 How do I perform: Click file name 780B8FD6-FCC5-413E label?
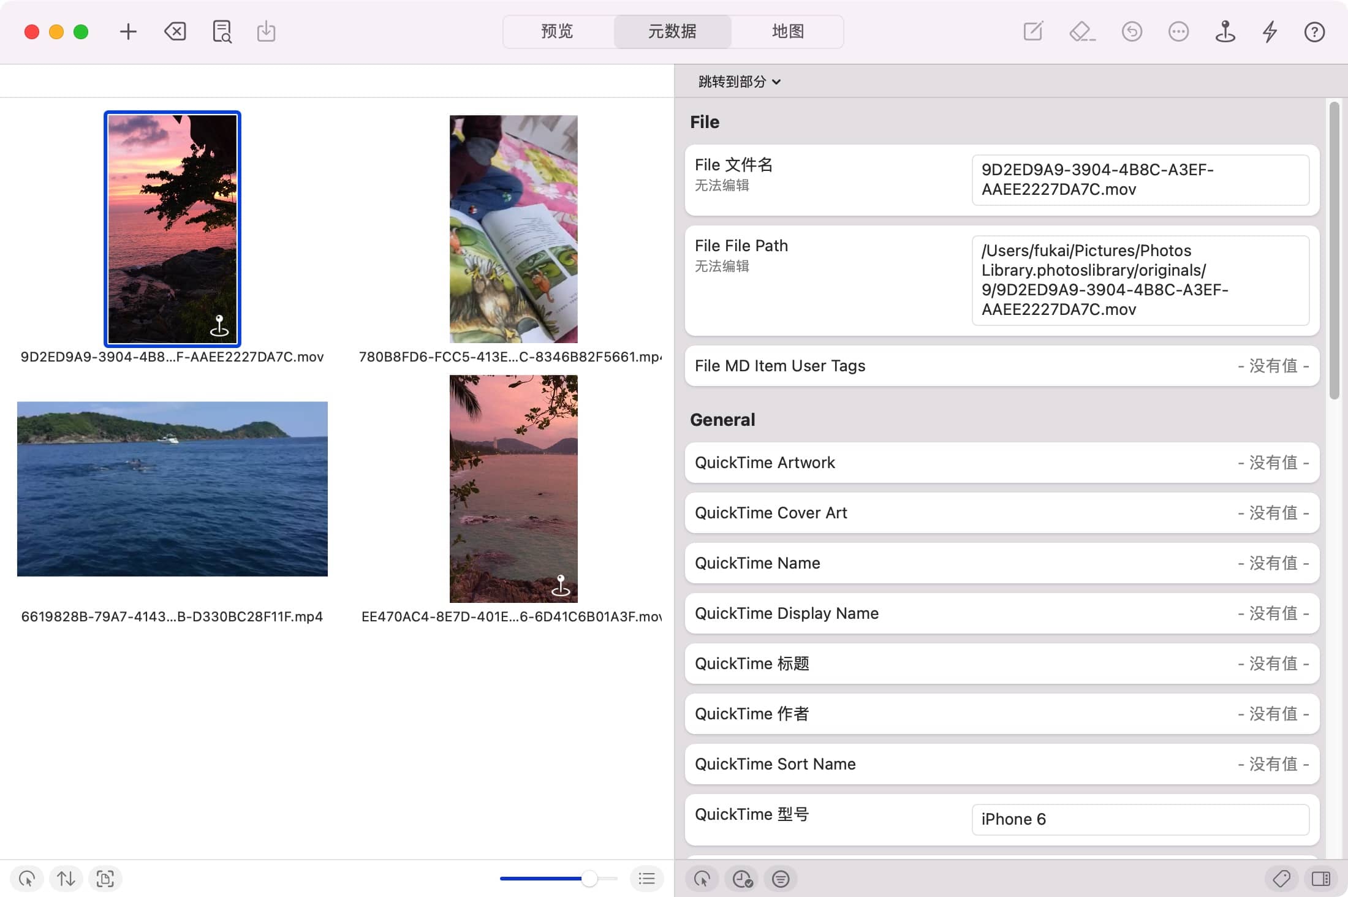(x=510, y=357)
